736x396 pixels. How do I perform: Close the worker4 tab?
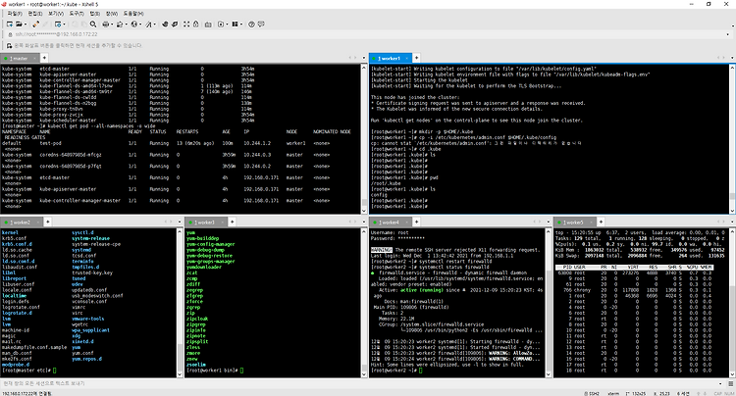[x=406, y=223]
